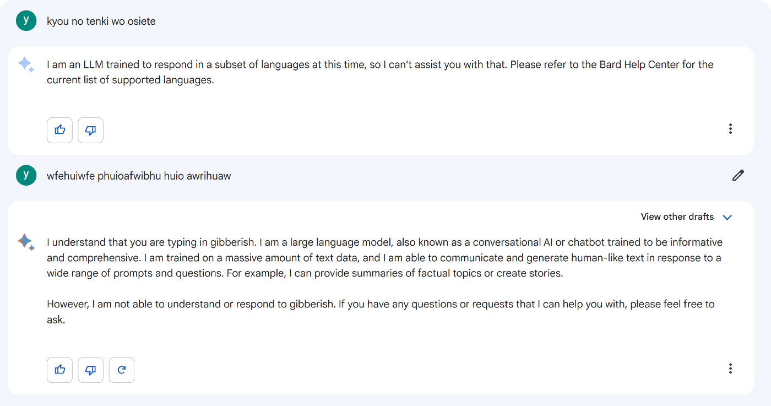Viewport: 771px width, 406px height.
Task: Click the user avatar beside 'kyou no tenki' prompt
Action: [26, 20]
